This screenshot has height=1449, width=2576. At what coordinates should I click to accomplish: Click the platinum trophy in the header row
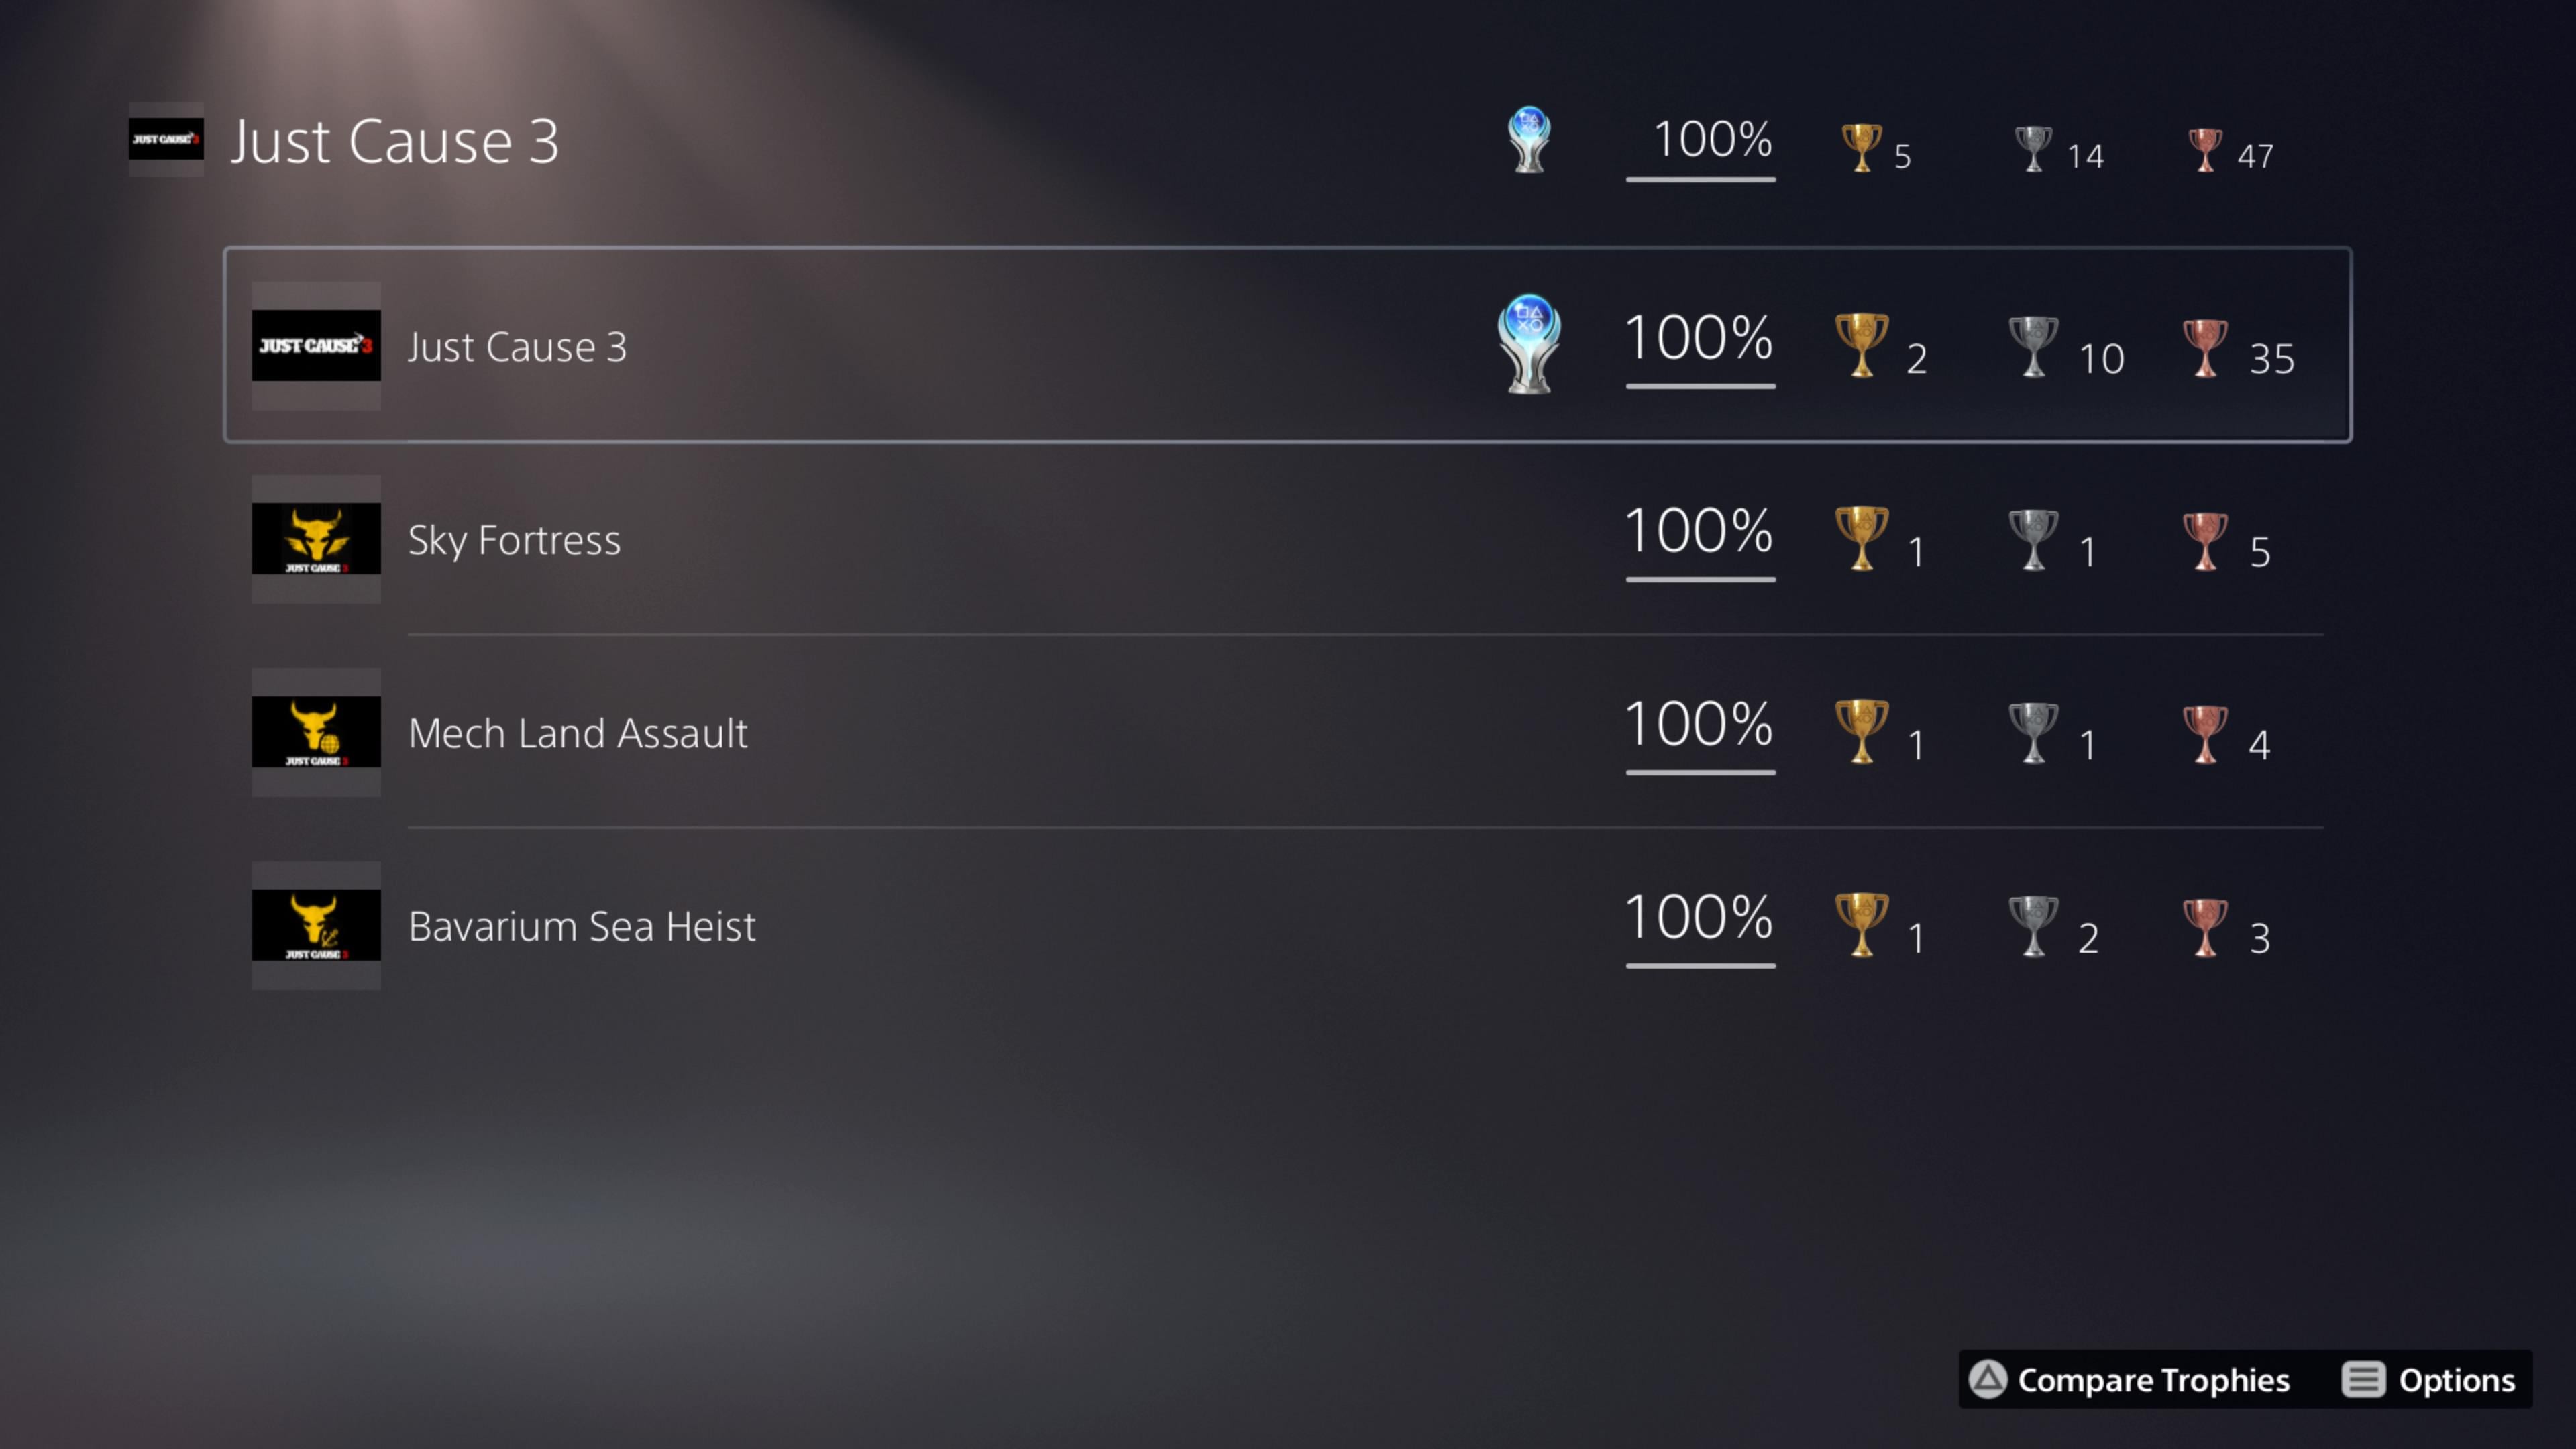tap(1528, 140)
